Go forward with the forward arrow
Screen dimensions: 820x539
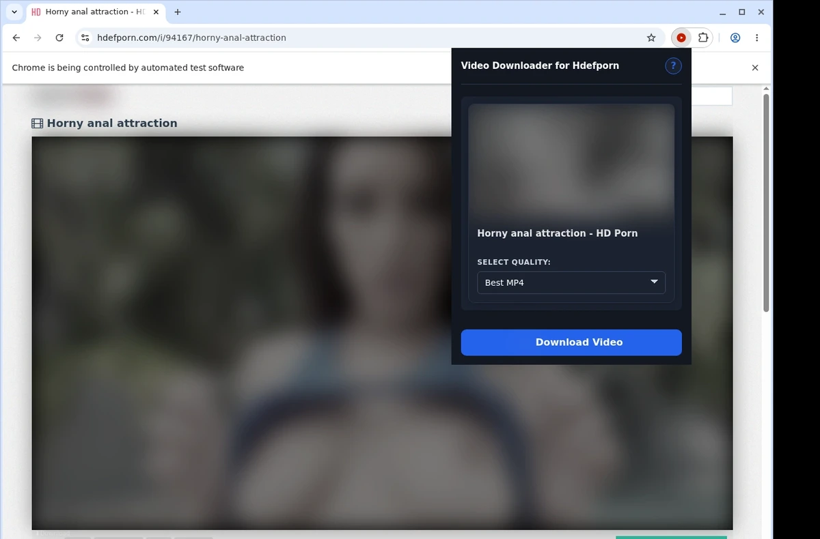pos(38,38)
